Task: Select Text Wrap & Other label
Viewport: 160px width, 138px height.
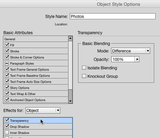Action: click(x=23, y=94)
